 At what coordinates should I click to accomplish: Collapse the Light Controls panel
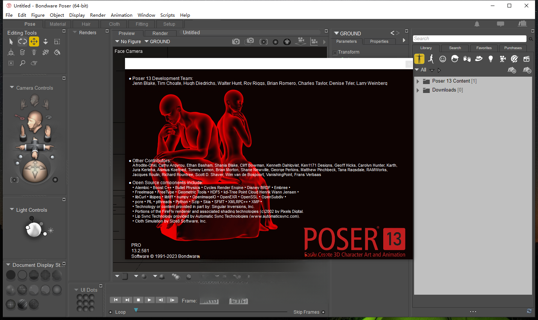click(12, 210)
